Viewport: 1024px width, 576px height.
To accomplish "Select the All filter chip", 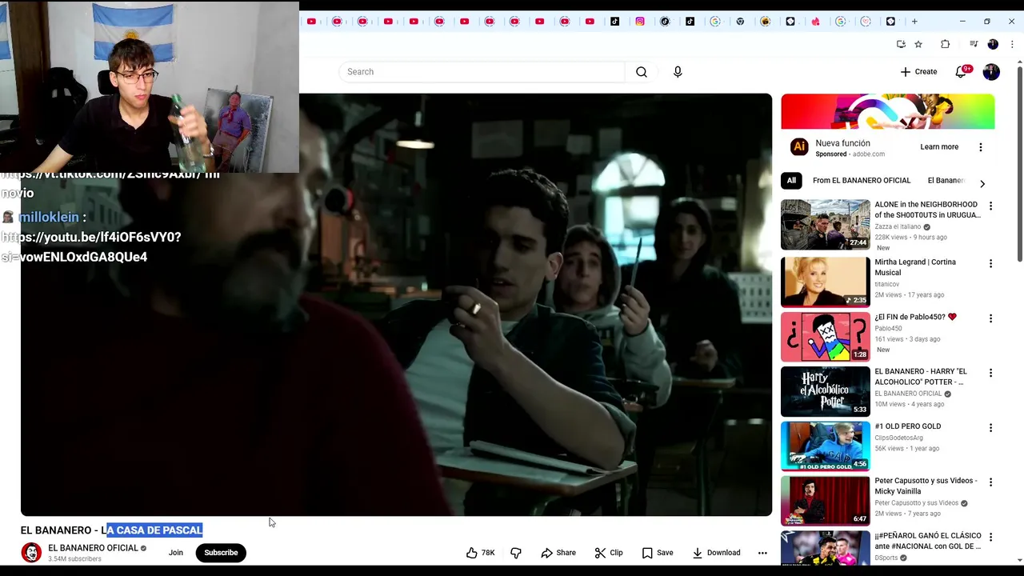I will 791,181.
